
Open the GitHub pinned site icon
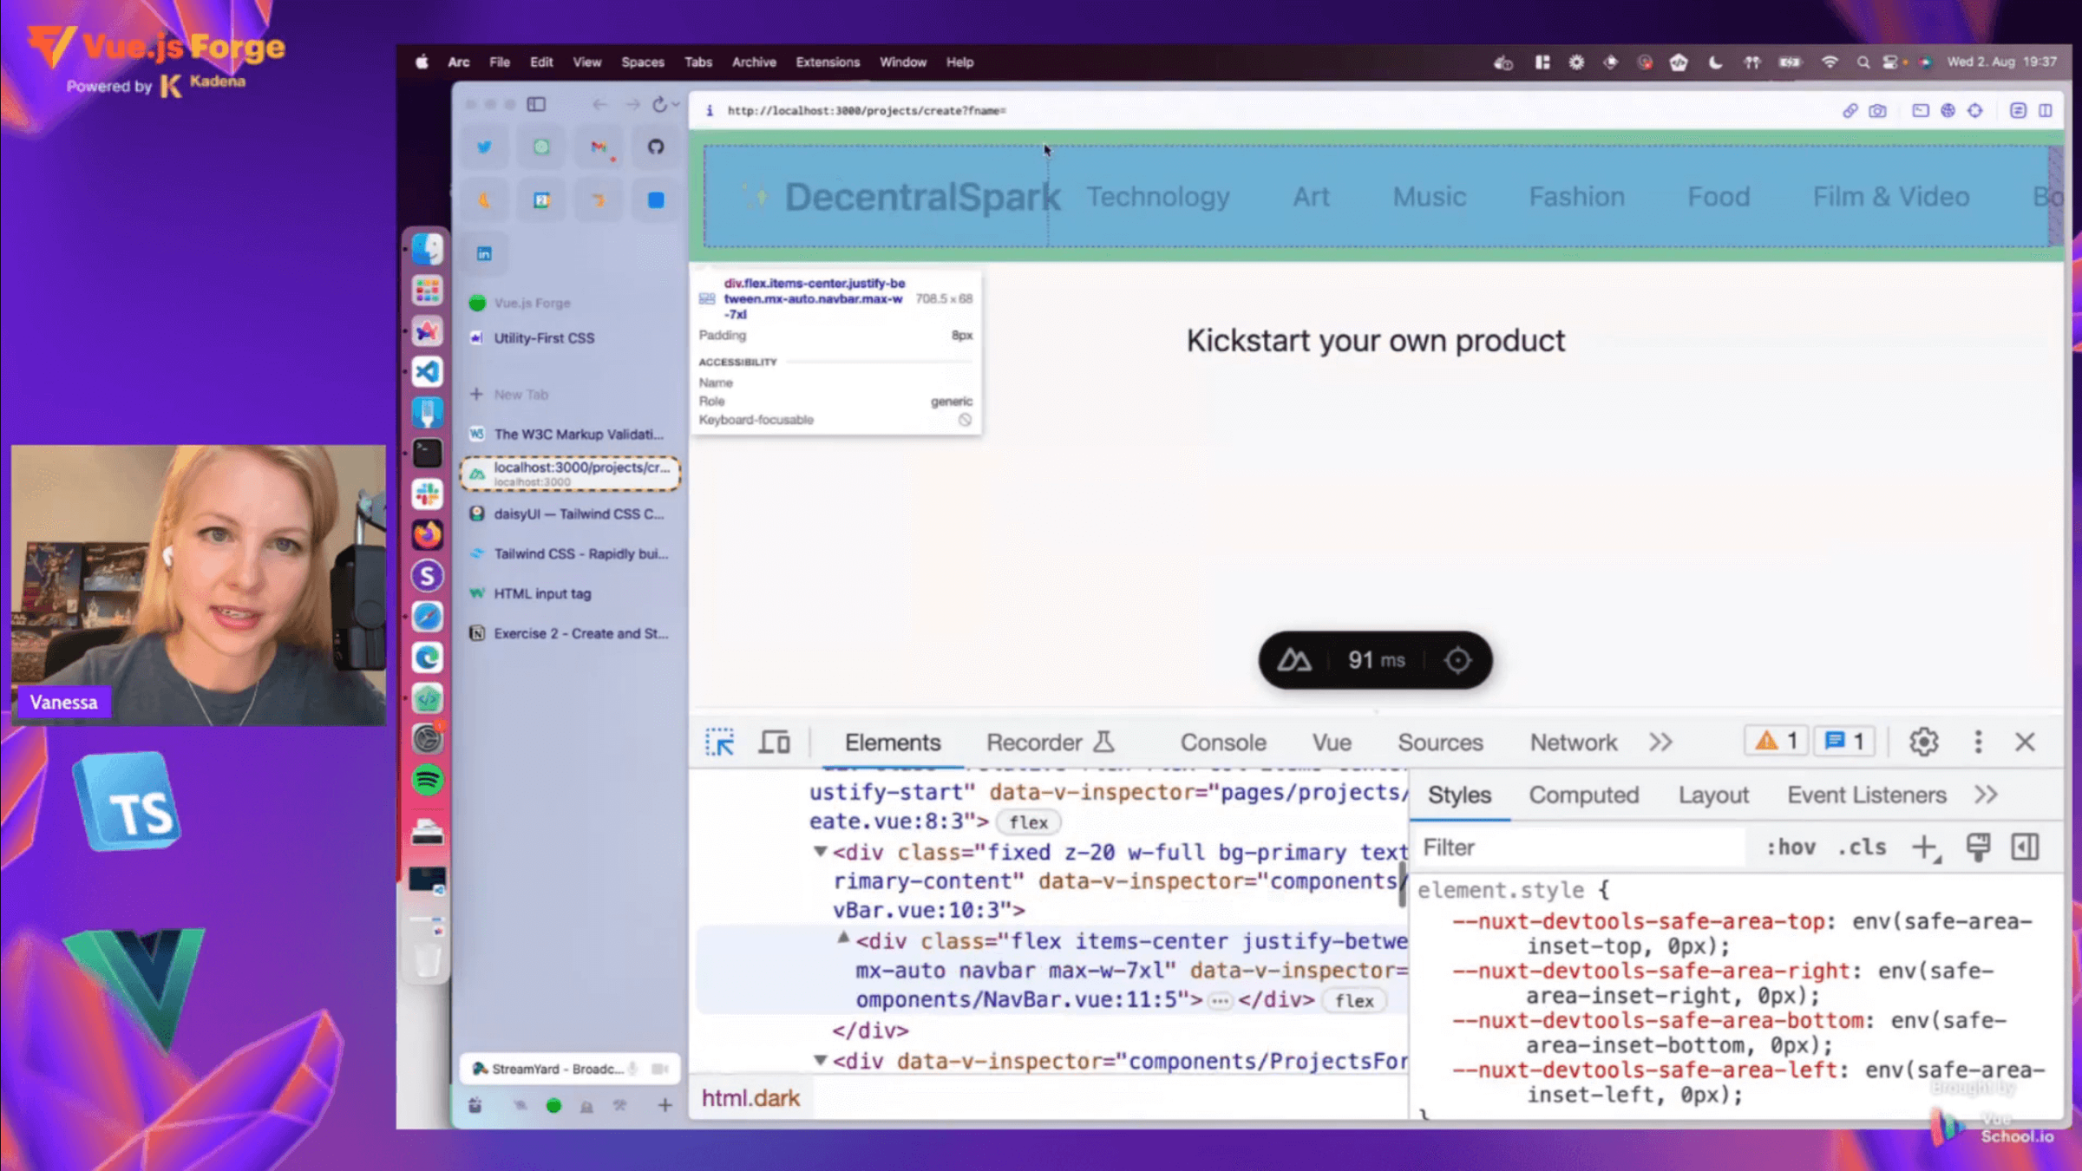tap(656, 147)
